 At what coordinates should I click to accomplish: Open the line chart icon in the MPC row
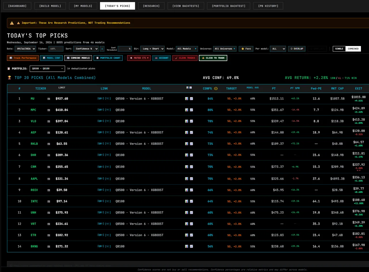[191, 110]
